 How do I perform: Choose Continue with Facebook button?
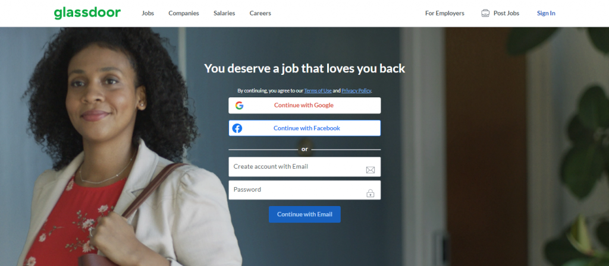point(304,128)
